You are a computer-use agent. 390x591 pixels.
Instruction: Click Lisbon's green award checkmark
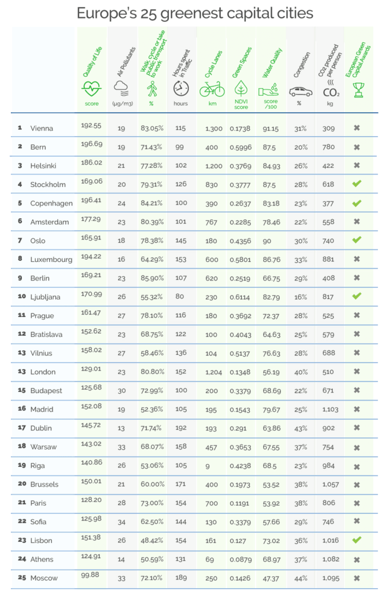(357, 540)
